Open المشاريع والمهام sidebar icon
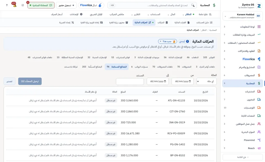The width and height of the screenshot is (265, 162). coord(259,67)
